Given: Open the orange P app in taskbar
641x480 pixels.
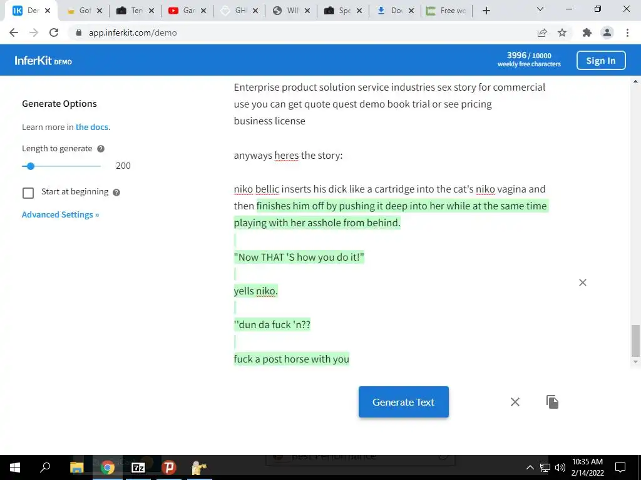Looking at the screenshot, I should 169,467.
